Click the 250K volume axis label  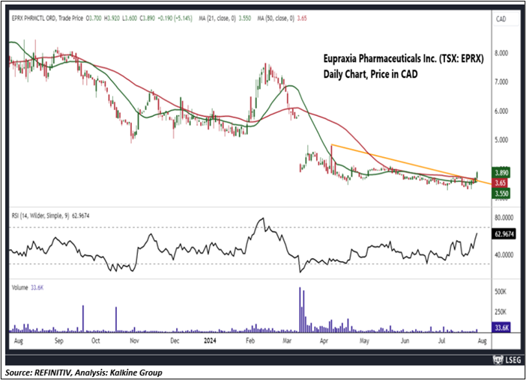pyautogui.click(x=501, y=312)
